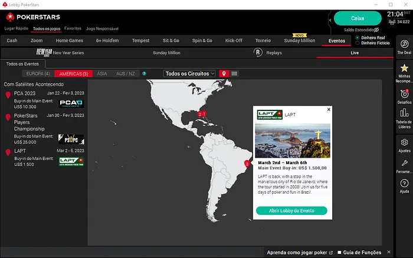
Task: Click 'US$ 10.300' buy-in text
Action: tap(25, 107)
